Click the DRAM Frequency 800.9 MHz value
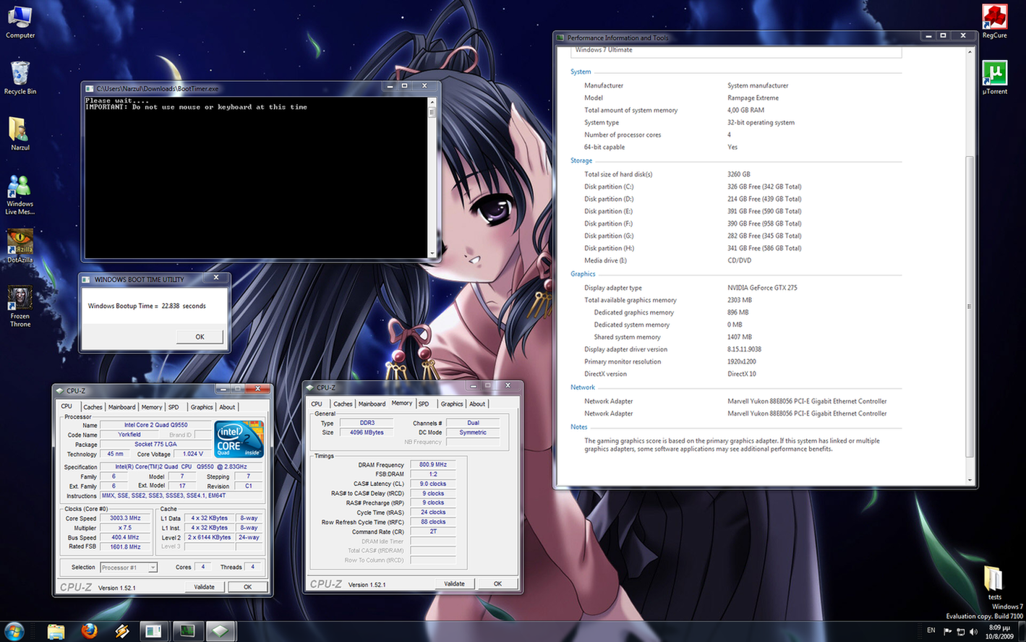The image size is (1026, 642). [x=433, y=465]
